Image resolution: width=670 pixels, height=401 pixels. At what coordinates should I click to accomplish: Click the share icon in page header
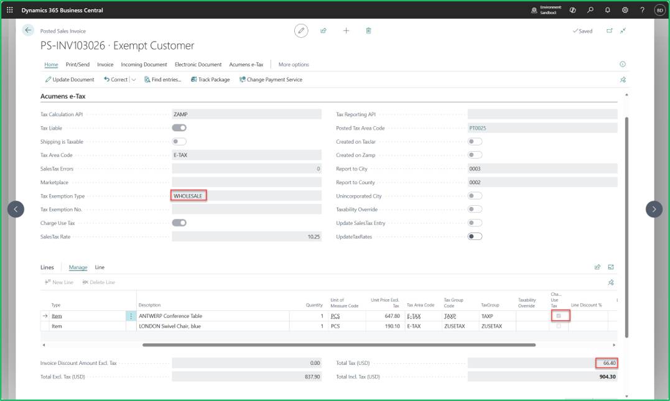point(323,30)
